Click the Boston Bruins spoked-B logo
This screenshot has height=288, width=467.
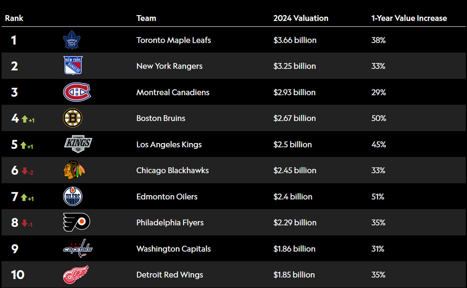point(73,118)
